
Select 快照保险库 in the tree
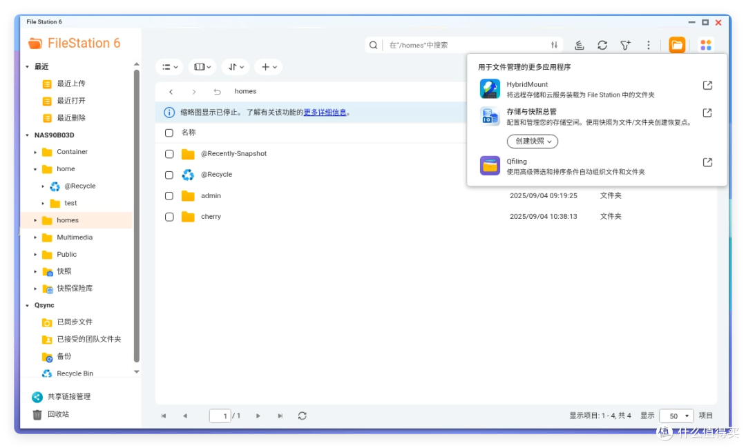(x=74, y=289)
